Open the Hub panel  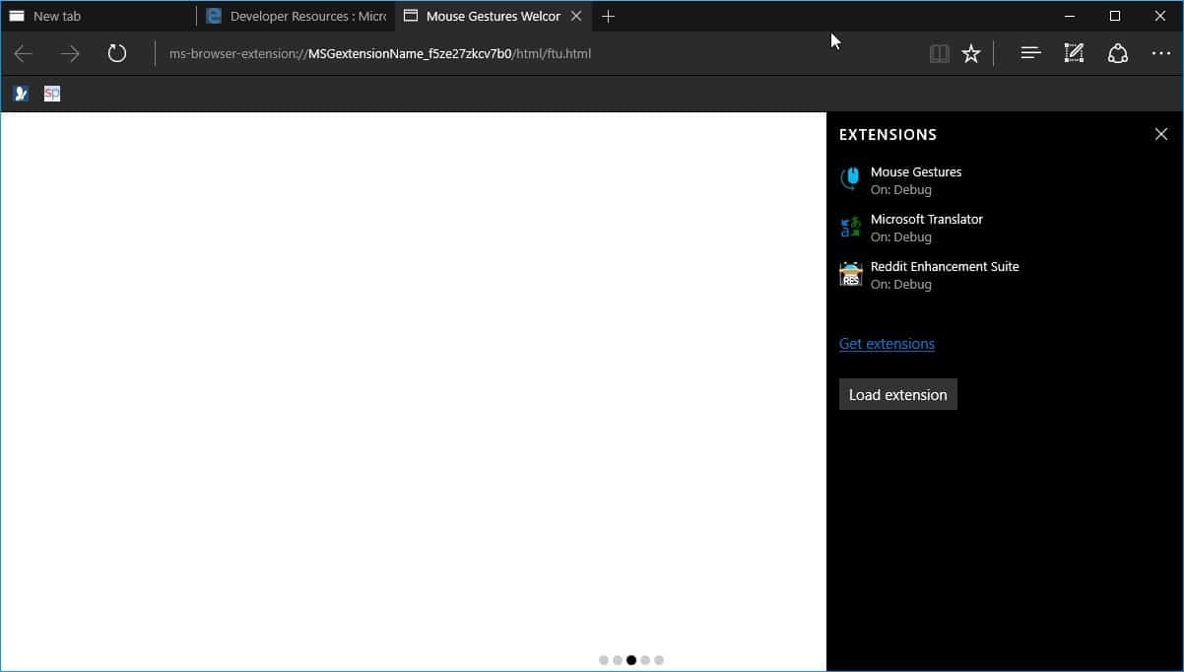[1029, 53]
